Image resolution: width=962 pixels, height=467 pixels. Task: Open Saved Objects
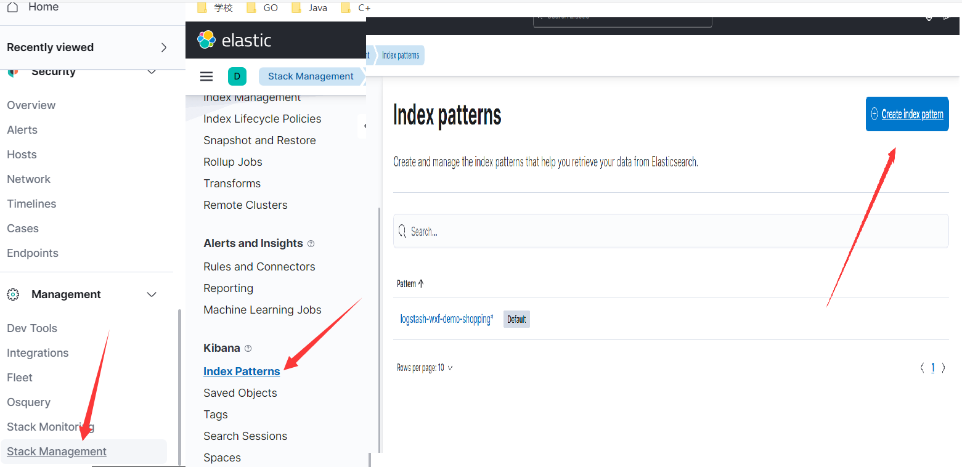pos(240,393)
